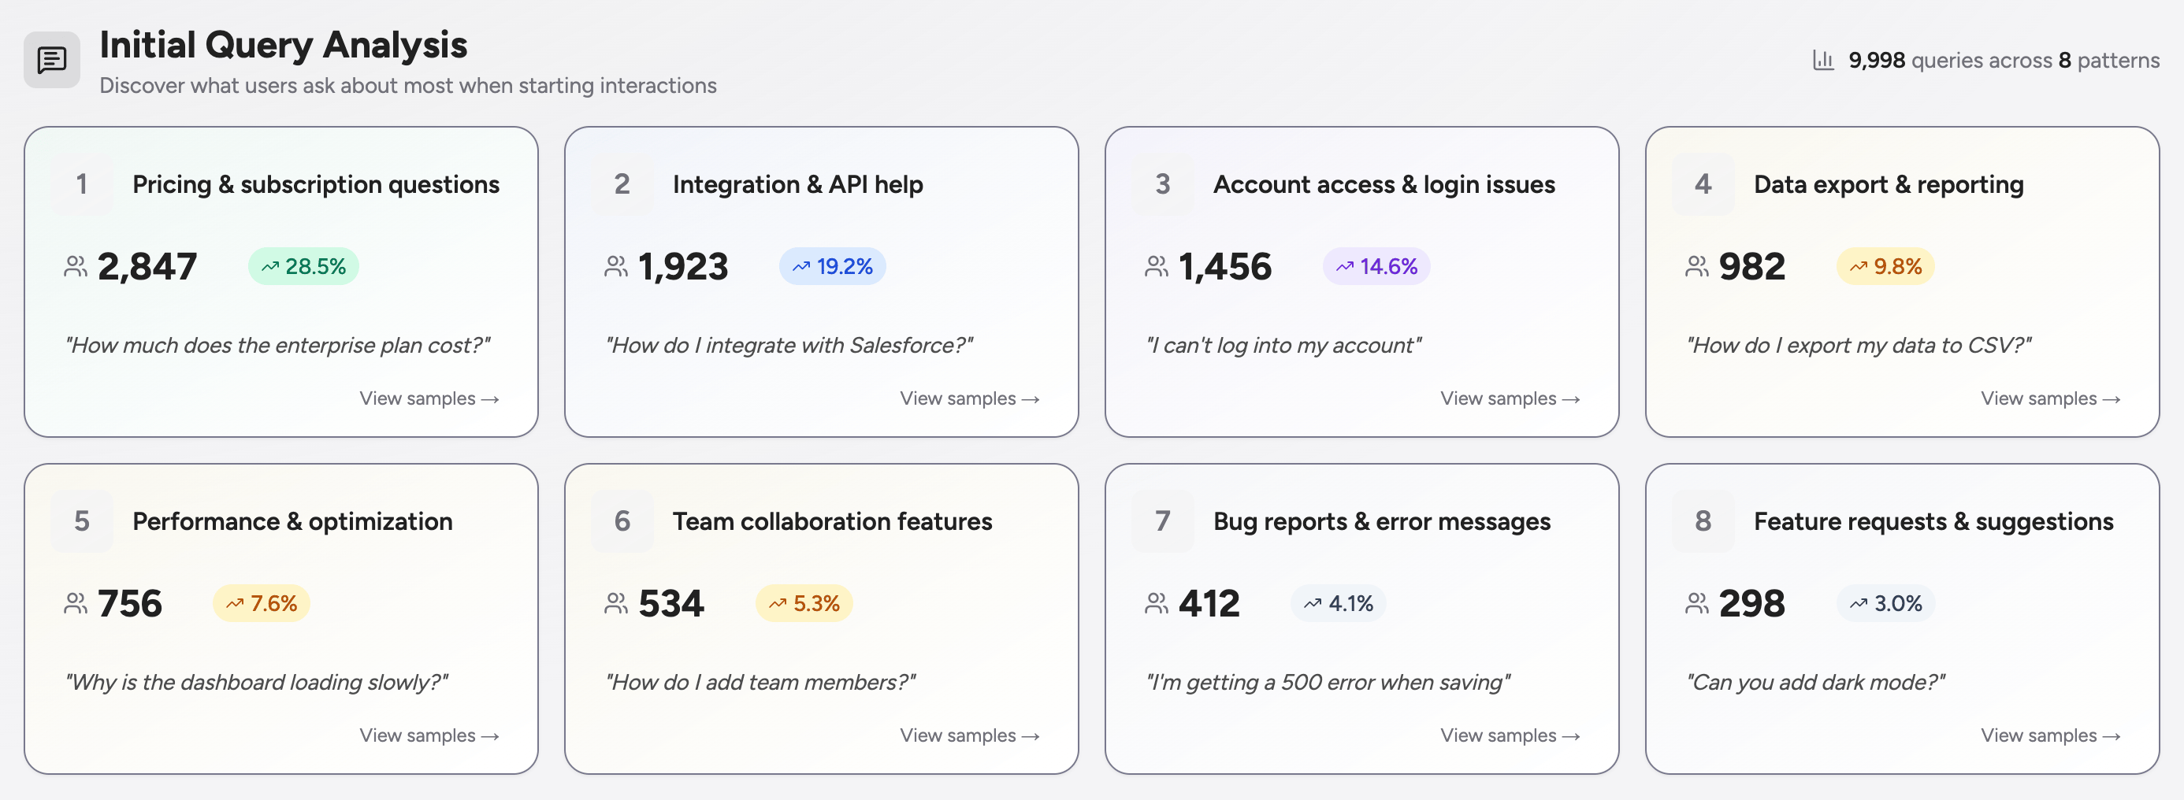The width and height of the screenshot is (2184, 800).
Task: Click the users icon next to 298
Action: pyautogui.click(x=1697, y=603)
